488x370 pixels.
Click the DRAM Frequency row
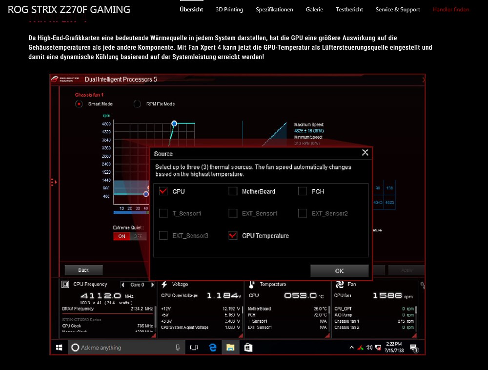(107, 308)
